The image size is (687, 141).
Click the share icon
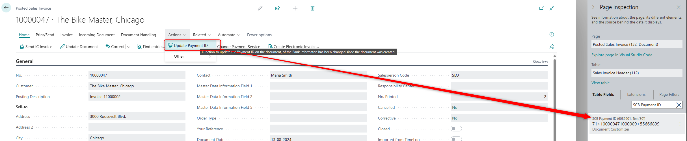277,8
